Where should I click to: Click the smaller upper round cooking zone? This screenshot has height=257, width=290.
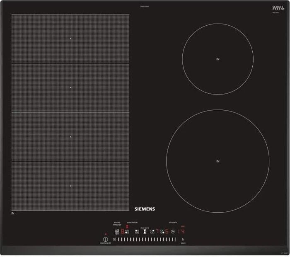(217, 59)
